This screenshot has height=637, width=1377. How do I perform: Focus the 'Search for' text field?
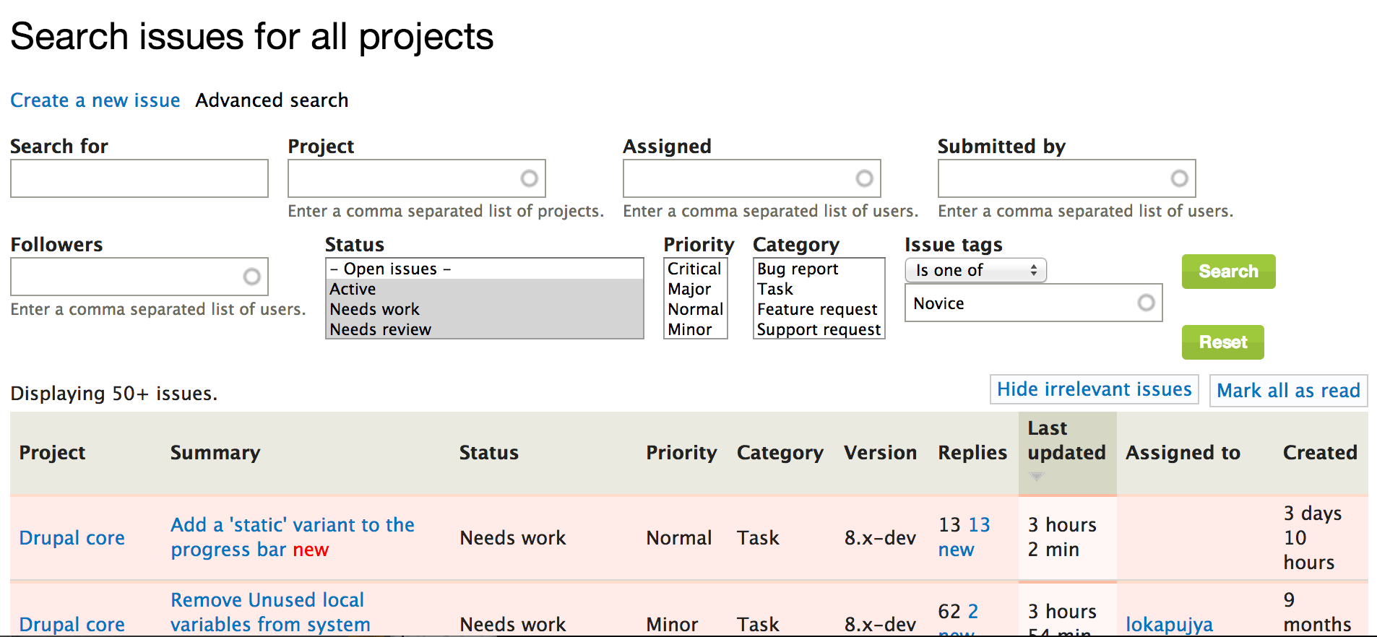tap(139, 178)
